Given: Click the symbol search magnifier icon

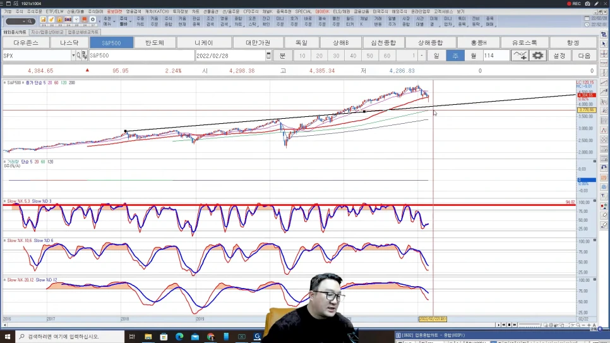Looking at the screenshot, I should tap(78, 56).
